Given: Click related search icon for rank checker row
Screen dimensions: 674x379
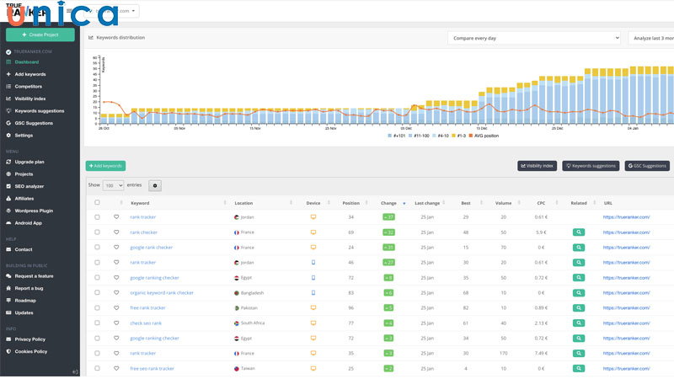Looking at the screenshot, I should [579, 232].
